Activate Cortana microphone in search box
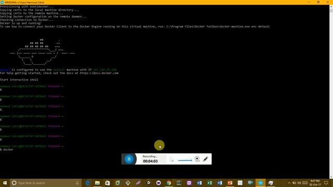Viewport: 333px width, 187px height. coord(78,183)
